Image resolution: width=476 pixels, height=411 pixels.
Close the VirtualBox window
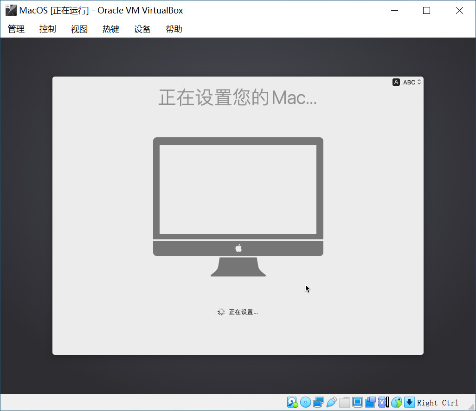pyautogui.click(x=459, y=10)
